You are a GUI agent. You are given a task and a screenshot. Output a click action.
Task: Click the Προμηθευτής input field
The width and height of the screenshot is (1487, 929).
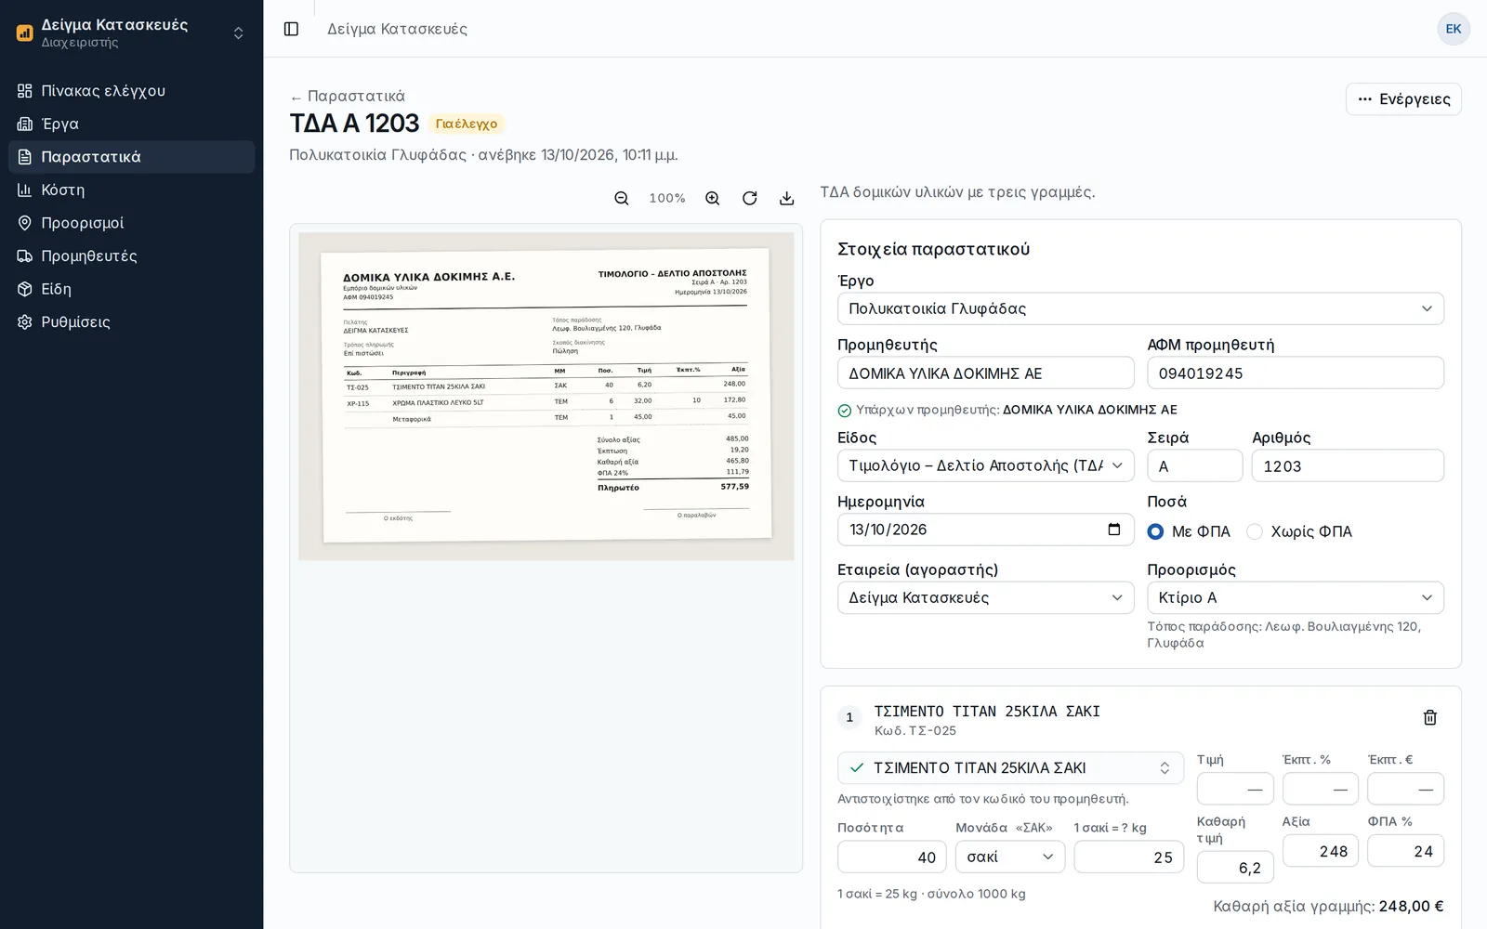(x=985, y=373)
